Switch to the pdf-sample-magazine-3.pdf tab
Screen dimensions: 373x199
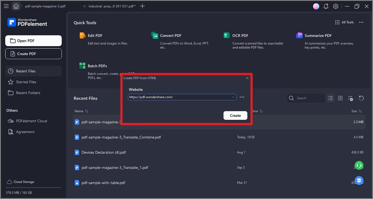[46, 6]
